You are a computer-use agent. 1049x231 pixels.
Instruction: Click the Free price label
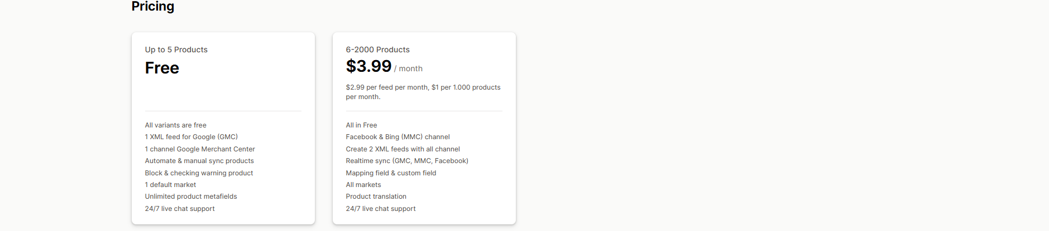click(162, 68)
